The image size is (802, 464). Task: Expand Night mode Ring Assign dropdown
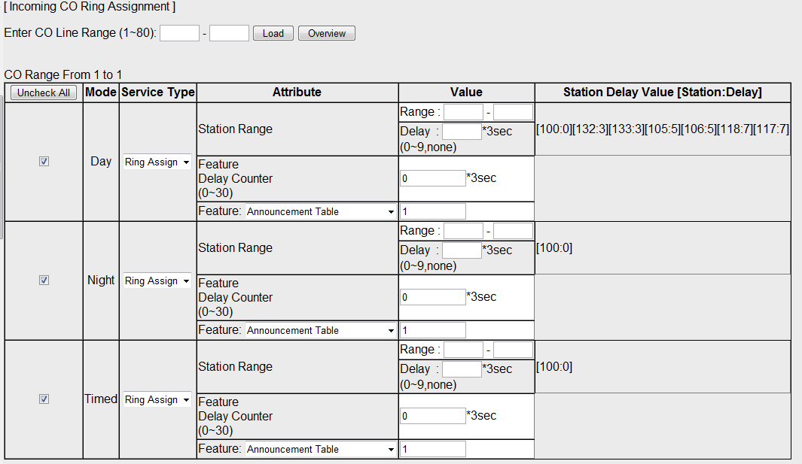157,281
